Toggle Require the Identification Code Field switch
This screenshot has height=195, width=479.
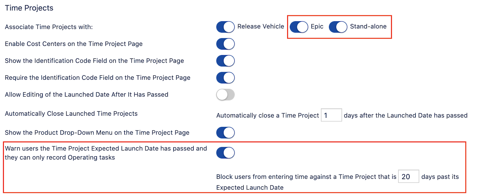(225, 78)
